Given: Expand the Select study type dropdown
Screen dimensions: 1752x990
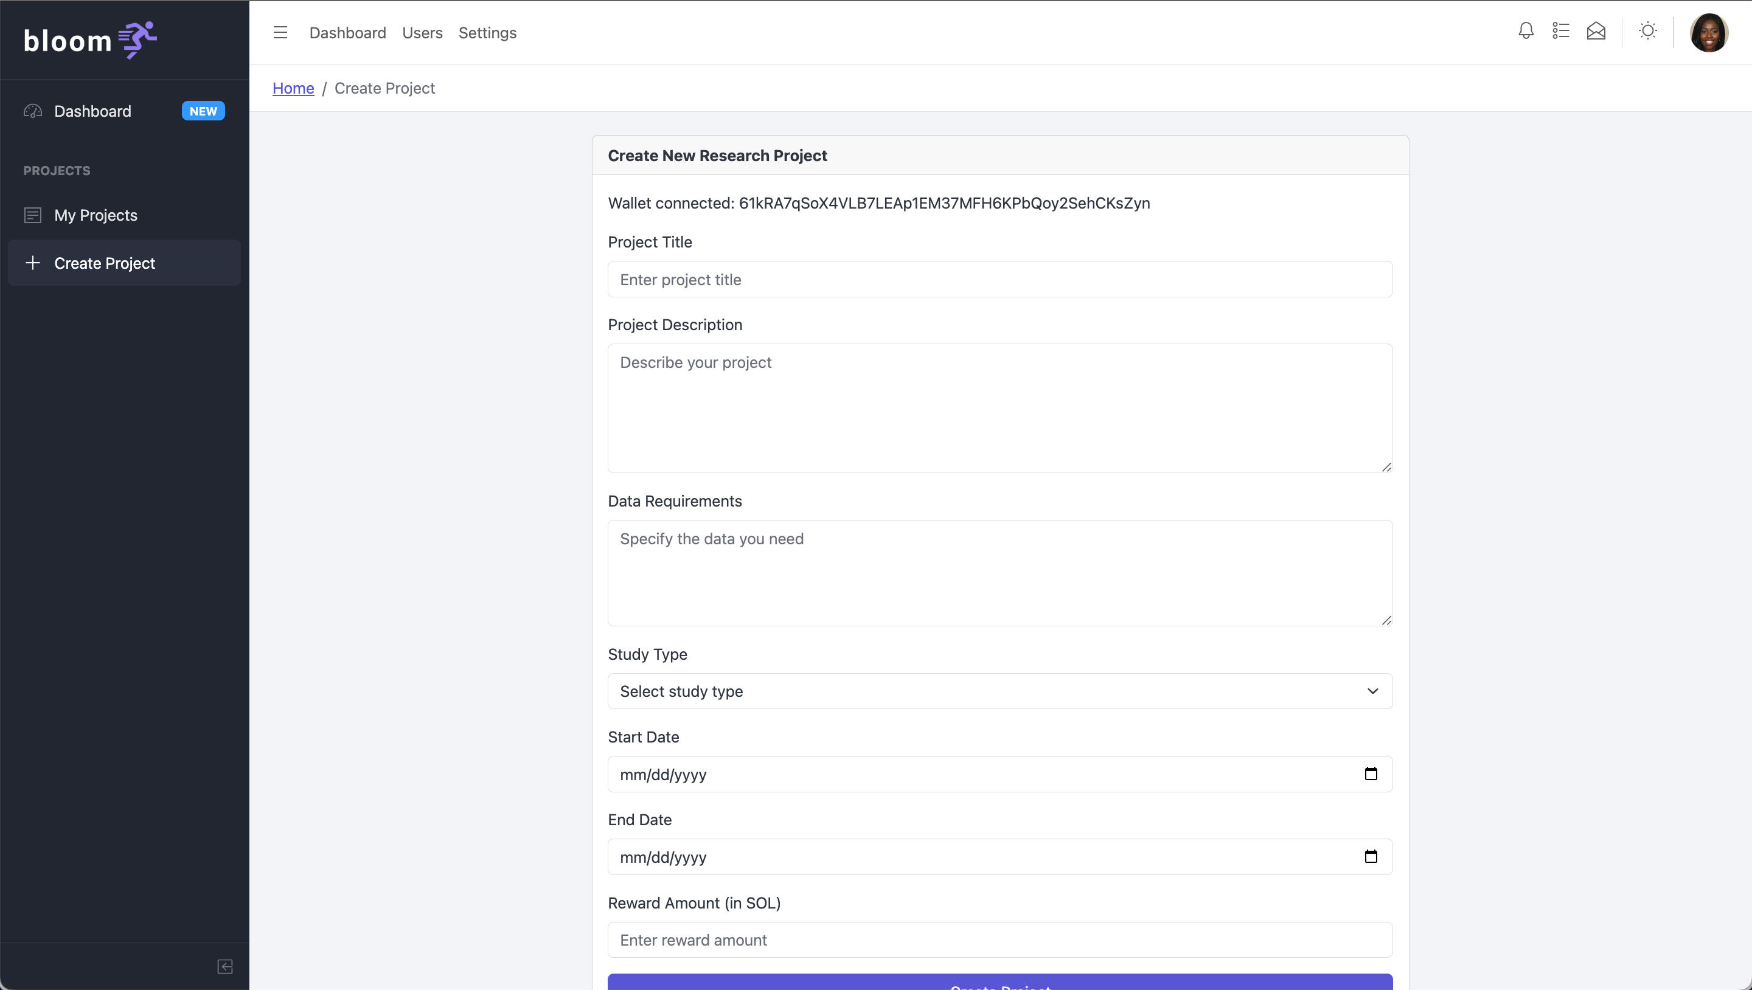Looking at the screenshot, I should click(x=999, y=691).
